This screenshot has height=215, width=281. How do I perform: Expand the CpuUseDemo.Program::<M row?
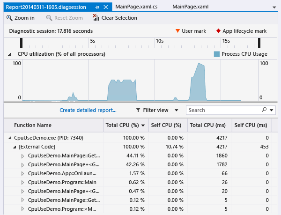tap(22, 209)
